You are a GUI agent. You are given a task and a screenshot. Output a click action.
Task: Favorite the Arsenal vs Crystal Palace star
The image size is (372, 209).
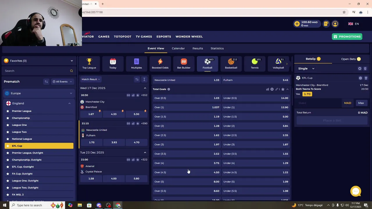coord(138,160)
